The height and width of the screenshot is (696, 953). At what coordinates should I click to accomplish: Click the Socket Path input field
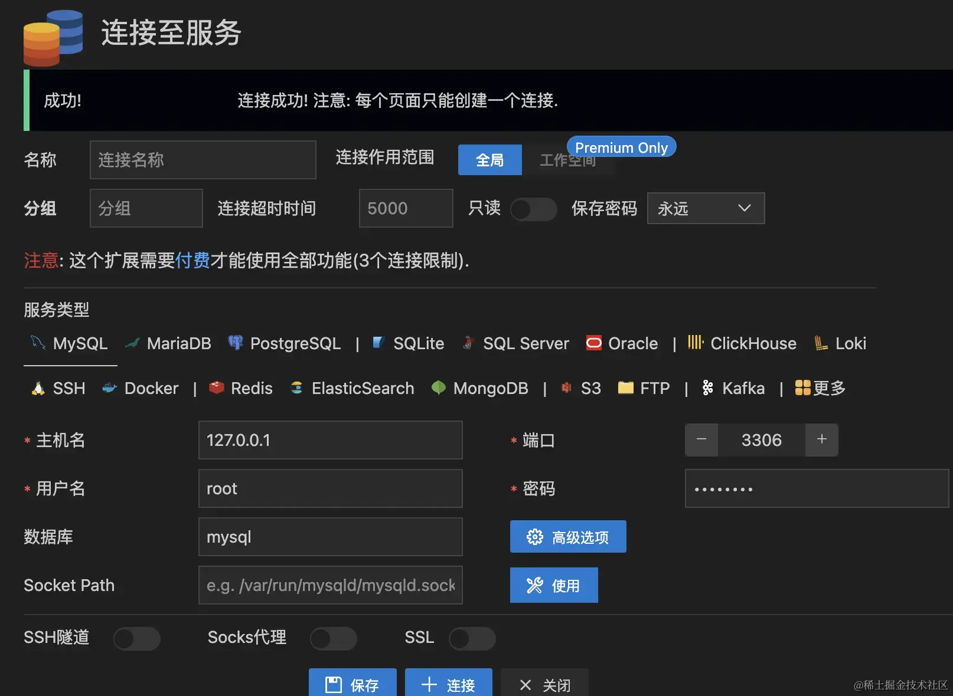coord(331,585)
